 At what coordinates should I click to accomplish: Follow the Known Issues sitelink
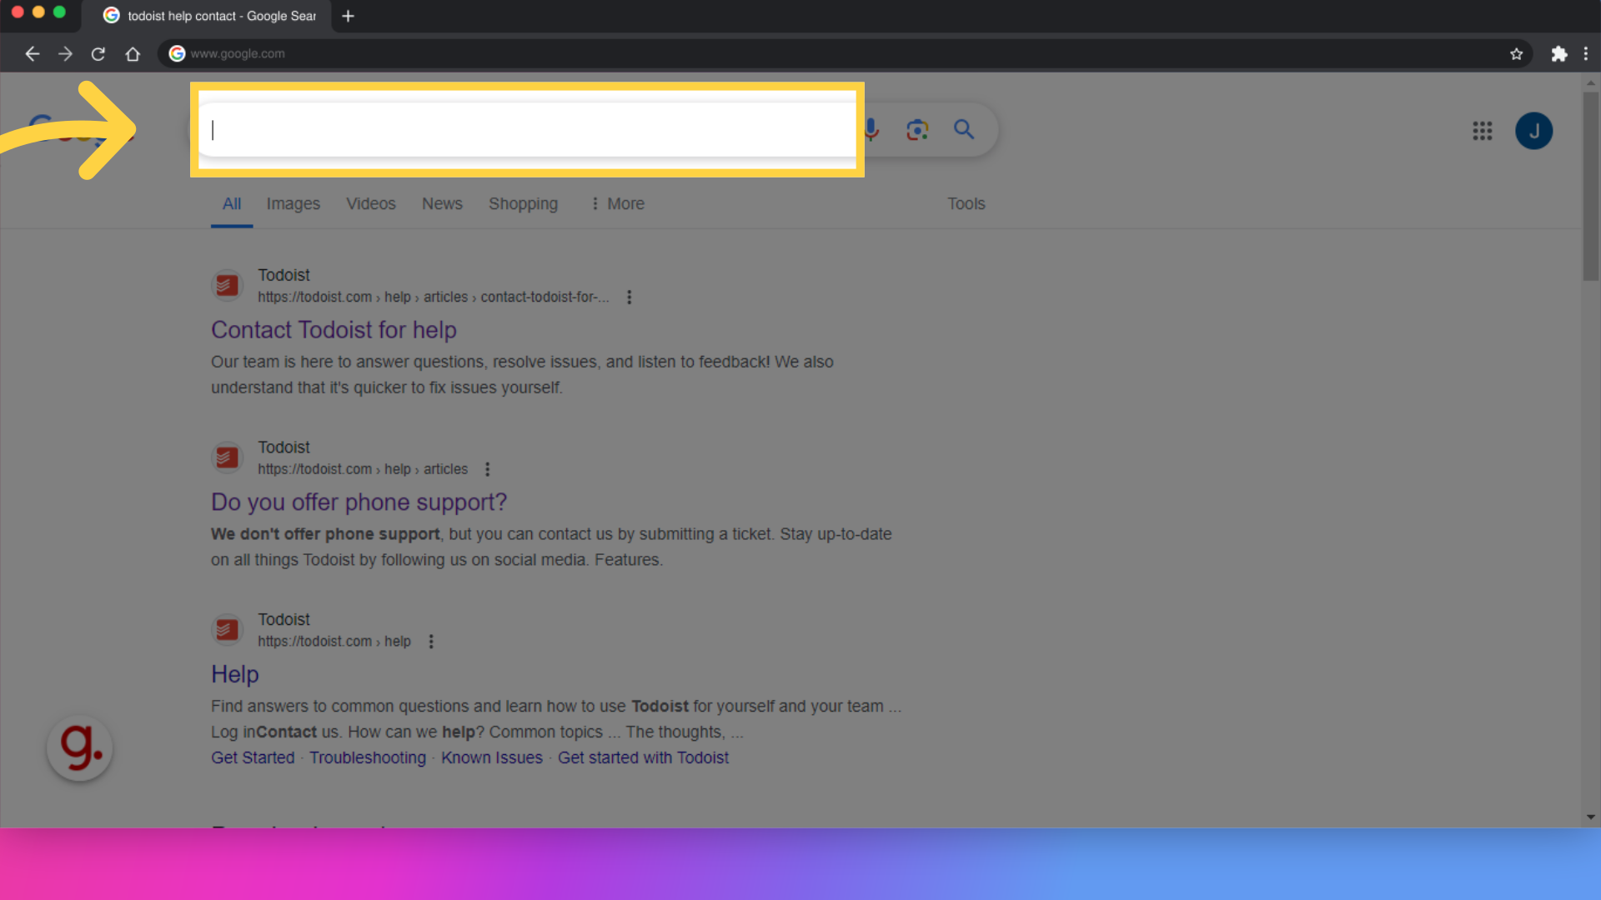click(x=492, y=757)
